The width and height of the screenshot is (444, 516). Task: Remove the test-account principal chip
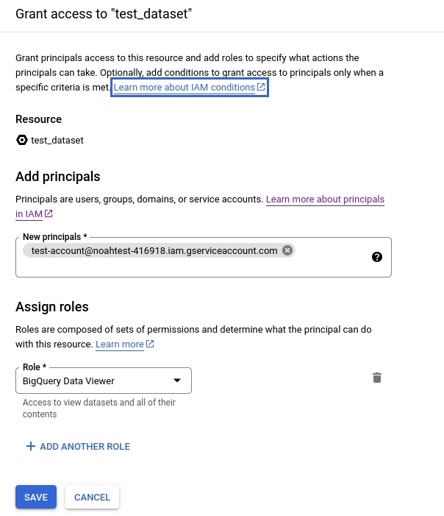287,250
